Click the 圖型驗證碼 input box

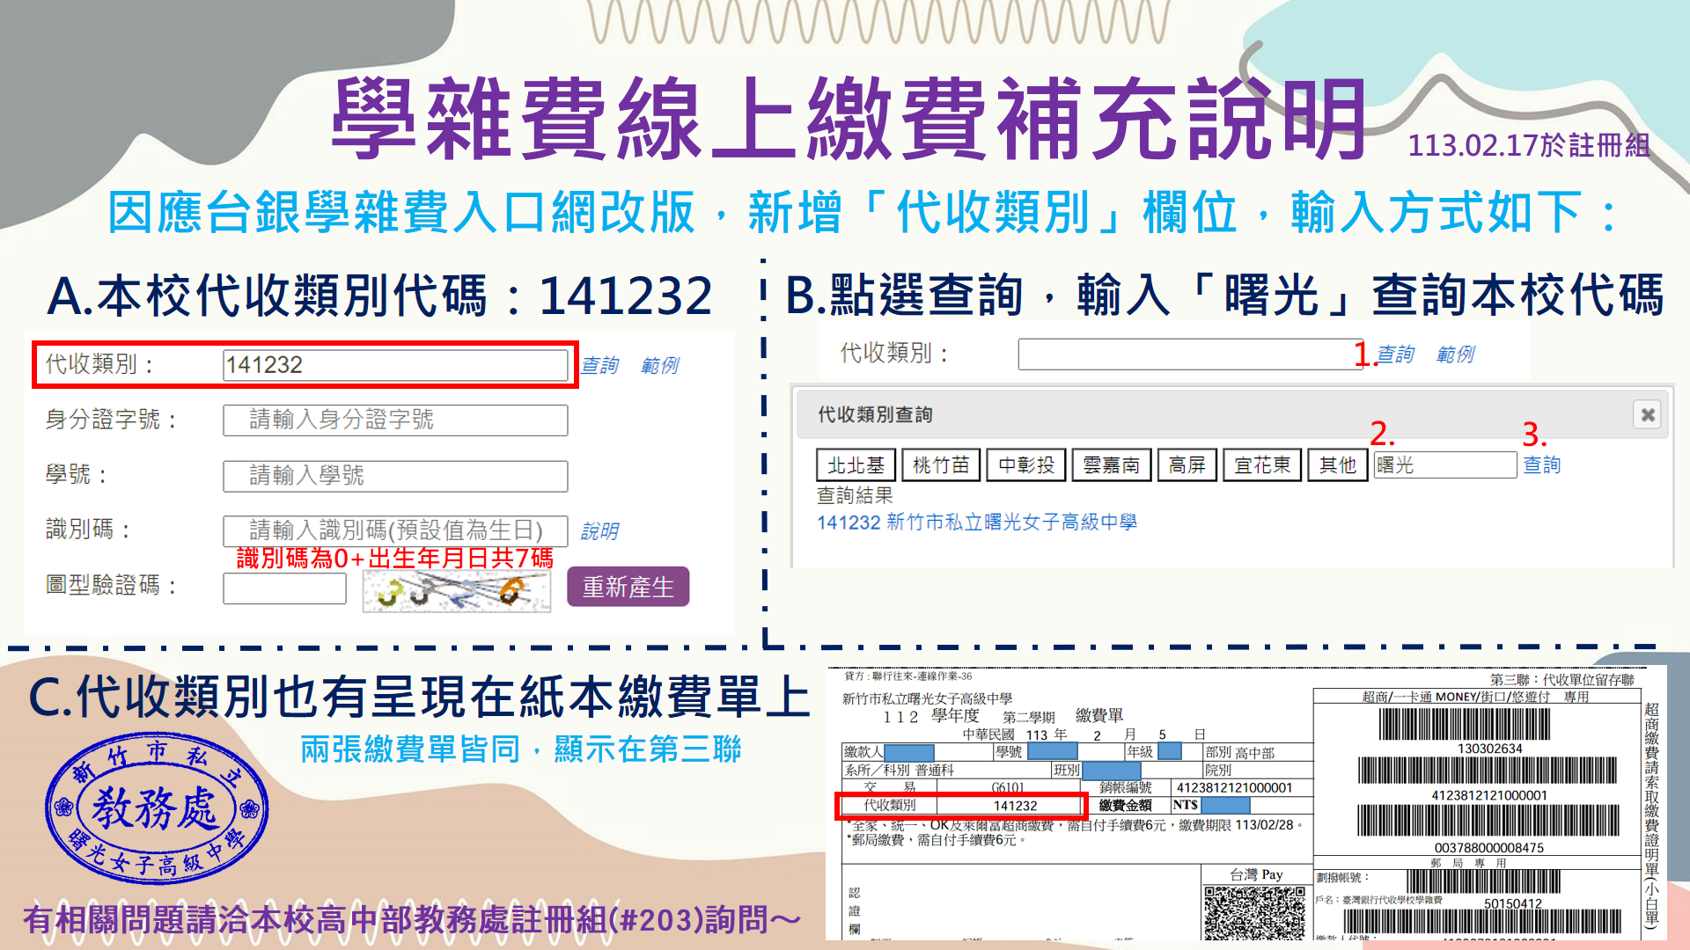click(284, 588)
